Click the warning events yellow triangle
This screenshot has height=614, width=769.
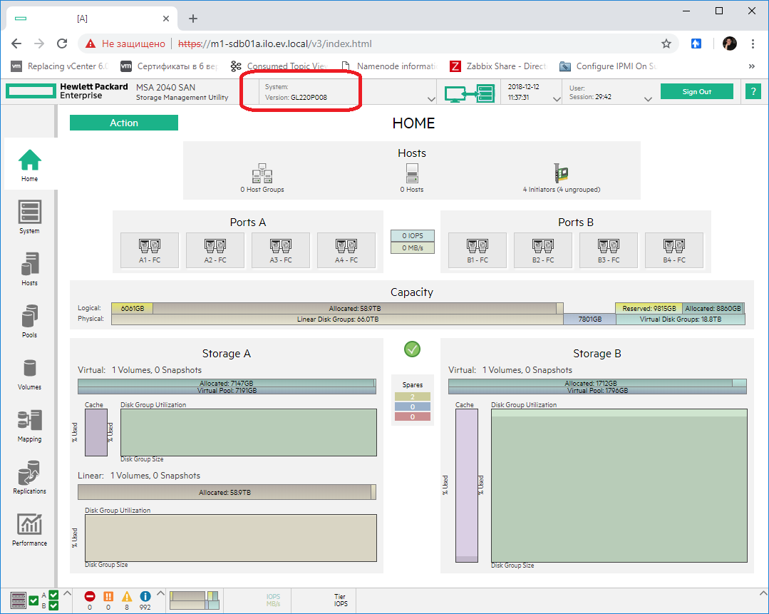tap(127, 596)
